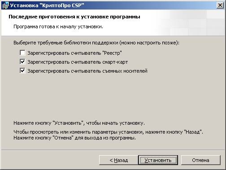Close the КриптоПро CSP setup window
226x170 pixels.
click(x=220, y=5)
